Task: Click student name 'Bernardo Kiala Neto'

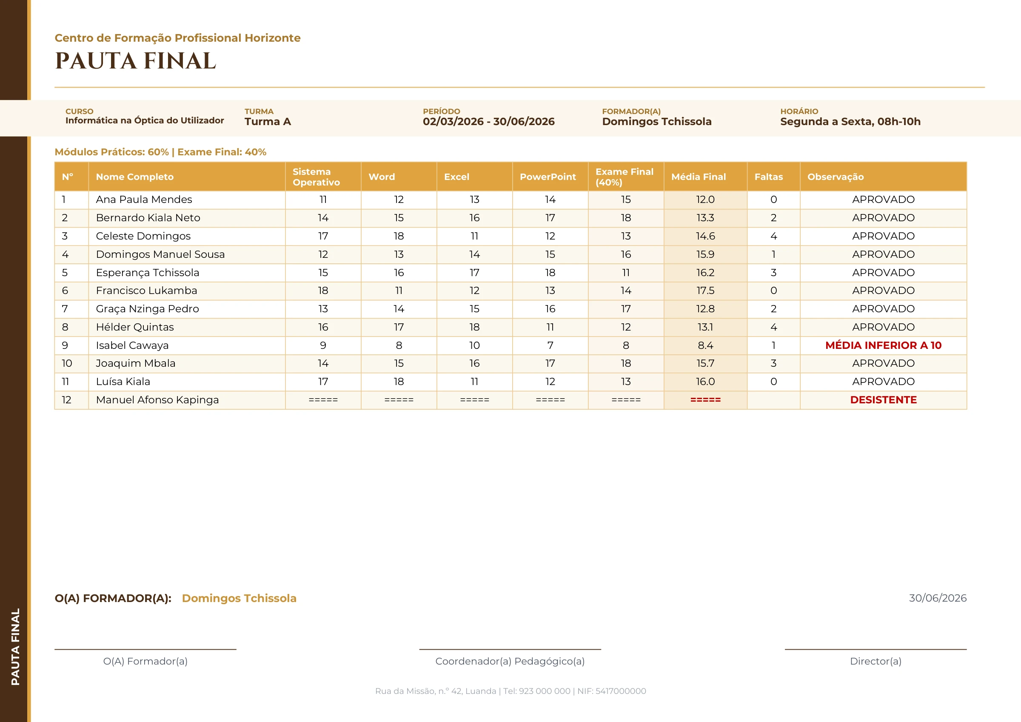Action: pos(148,217)
